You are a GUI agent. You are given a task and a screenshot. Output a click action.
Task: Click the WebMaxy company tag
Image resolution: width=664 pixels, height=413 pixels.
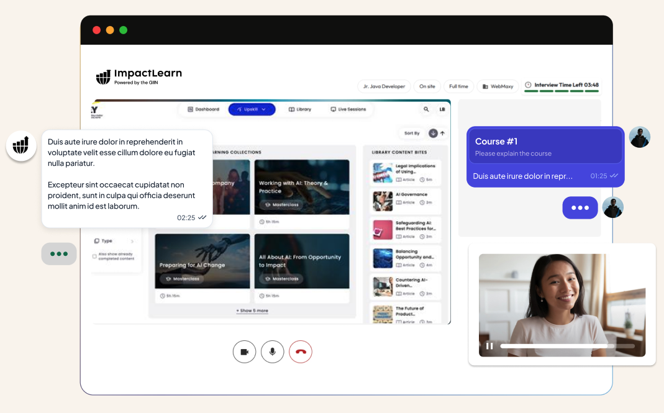pyautogui.click(x=498, y=86)
